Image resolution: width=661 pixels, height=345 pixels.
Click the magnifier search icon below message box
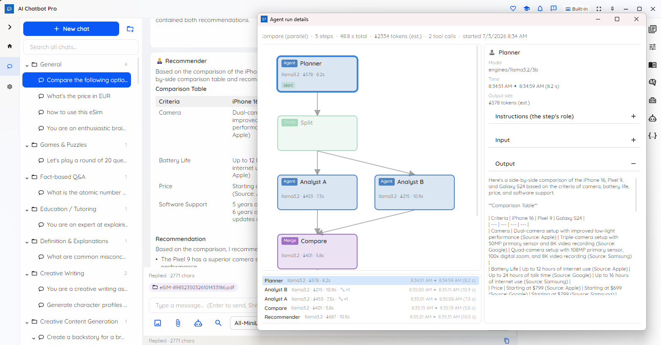click(x=219, y=323)
